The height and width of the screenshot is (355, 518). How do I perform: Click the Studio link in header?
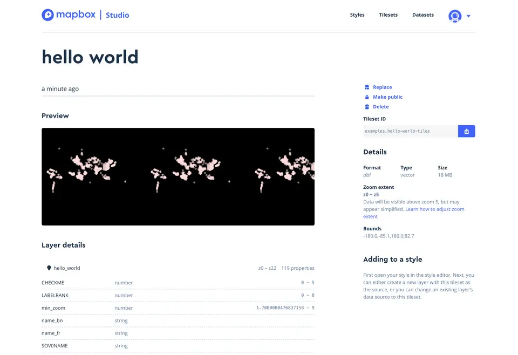point(117,15)
